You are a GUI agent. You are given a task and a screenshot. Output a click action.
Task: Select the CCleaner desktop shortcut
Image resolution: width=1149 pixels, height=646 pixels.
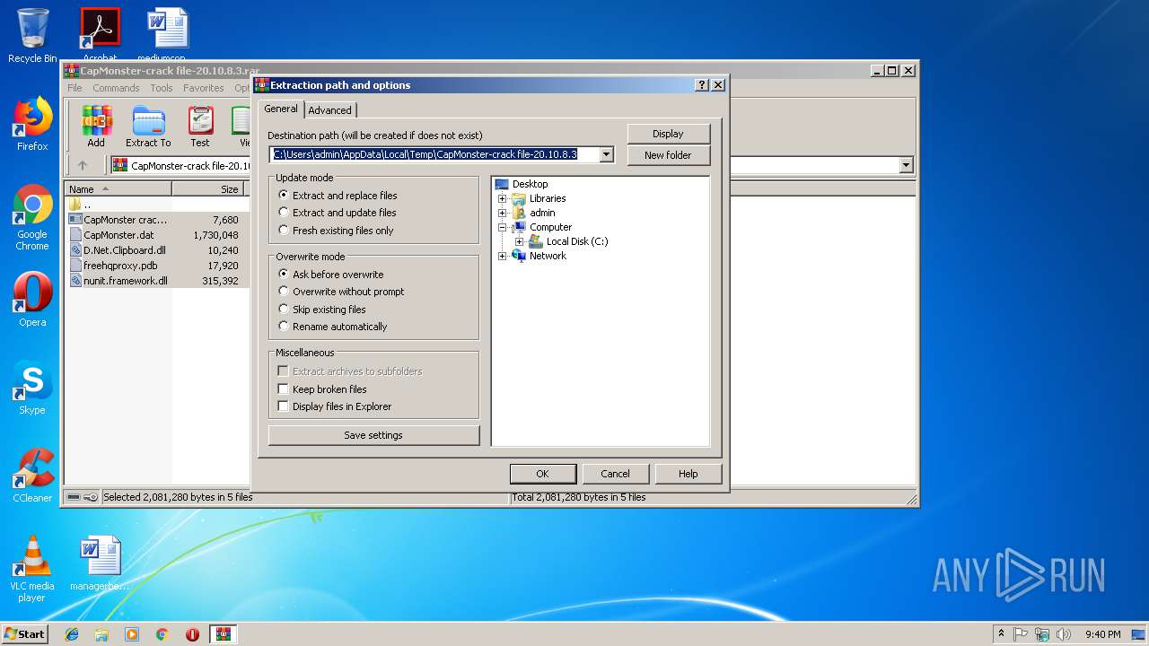(x=32, y=476)
